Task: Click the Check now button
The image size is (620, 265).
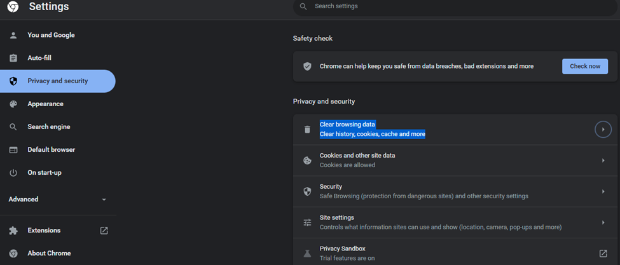Action: click(585, 66)
